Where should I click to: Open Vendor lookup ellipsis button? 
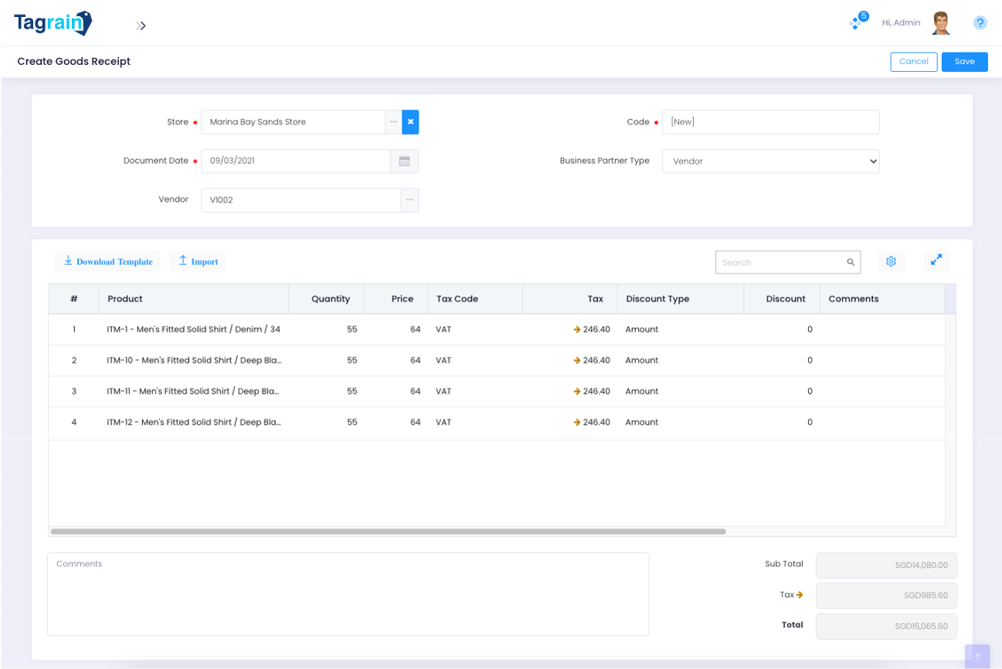pos(409,200)
